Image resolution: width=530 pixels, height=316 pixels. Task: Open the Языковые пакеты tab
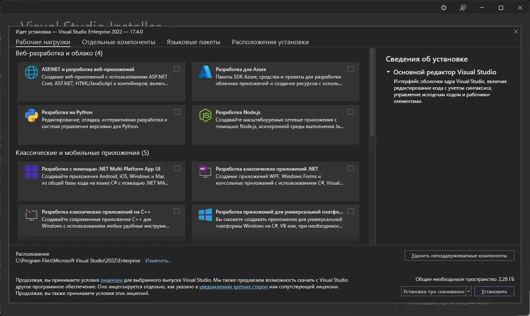click(193, 42)
